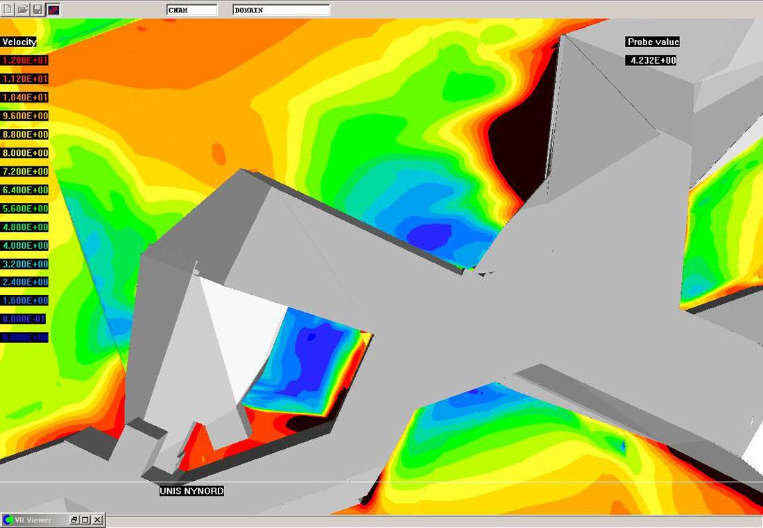Close the VR Viewer window

(x=97, y=520)
